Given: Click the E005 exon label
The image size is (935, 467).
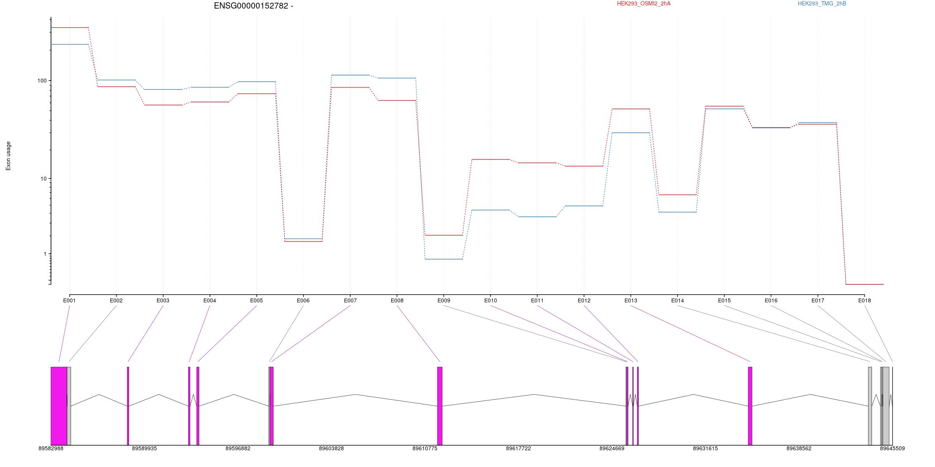Looking at the screenshot, I should pos(256,300).
